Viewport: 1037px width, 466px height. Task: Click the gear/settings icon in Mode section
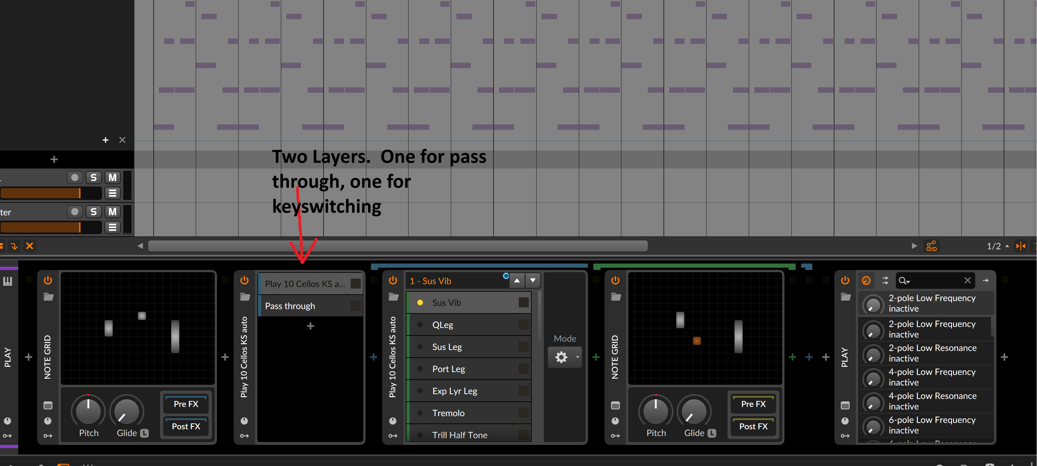tap(561, 358)
